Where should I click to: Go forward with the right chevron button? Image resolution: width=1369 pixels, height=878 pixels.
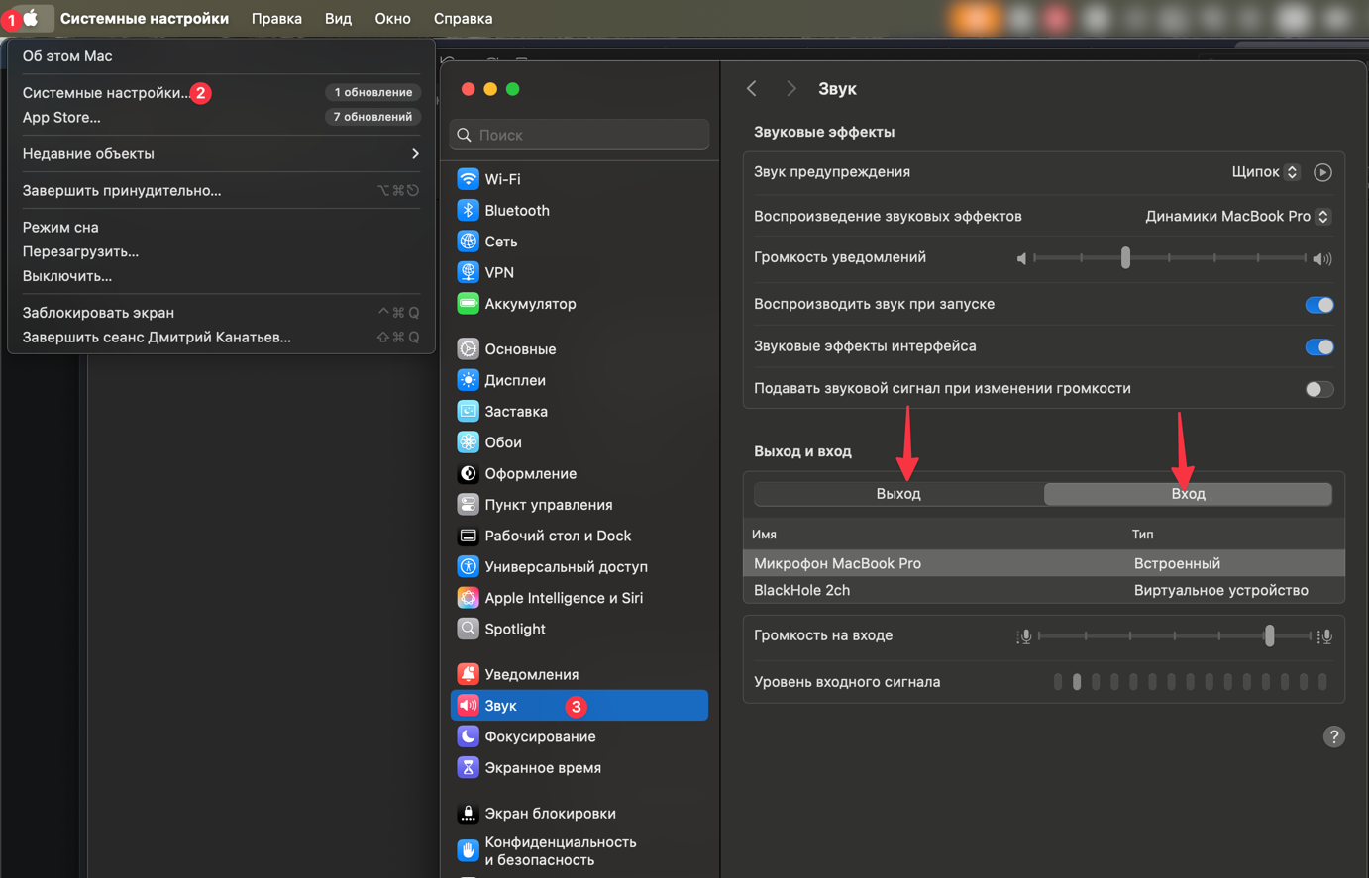point(790,89)
